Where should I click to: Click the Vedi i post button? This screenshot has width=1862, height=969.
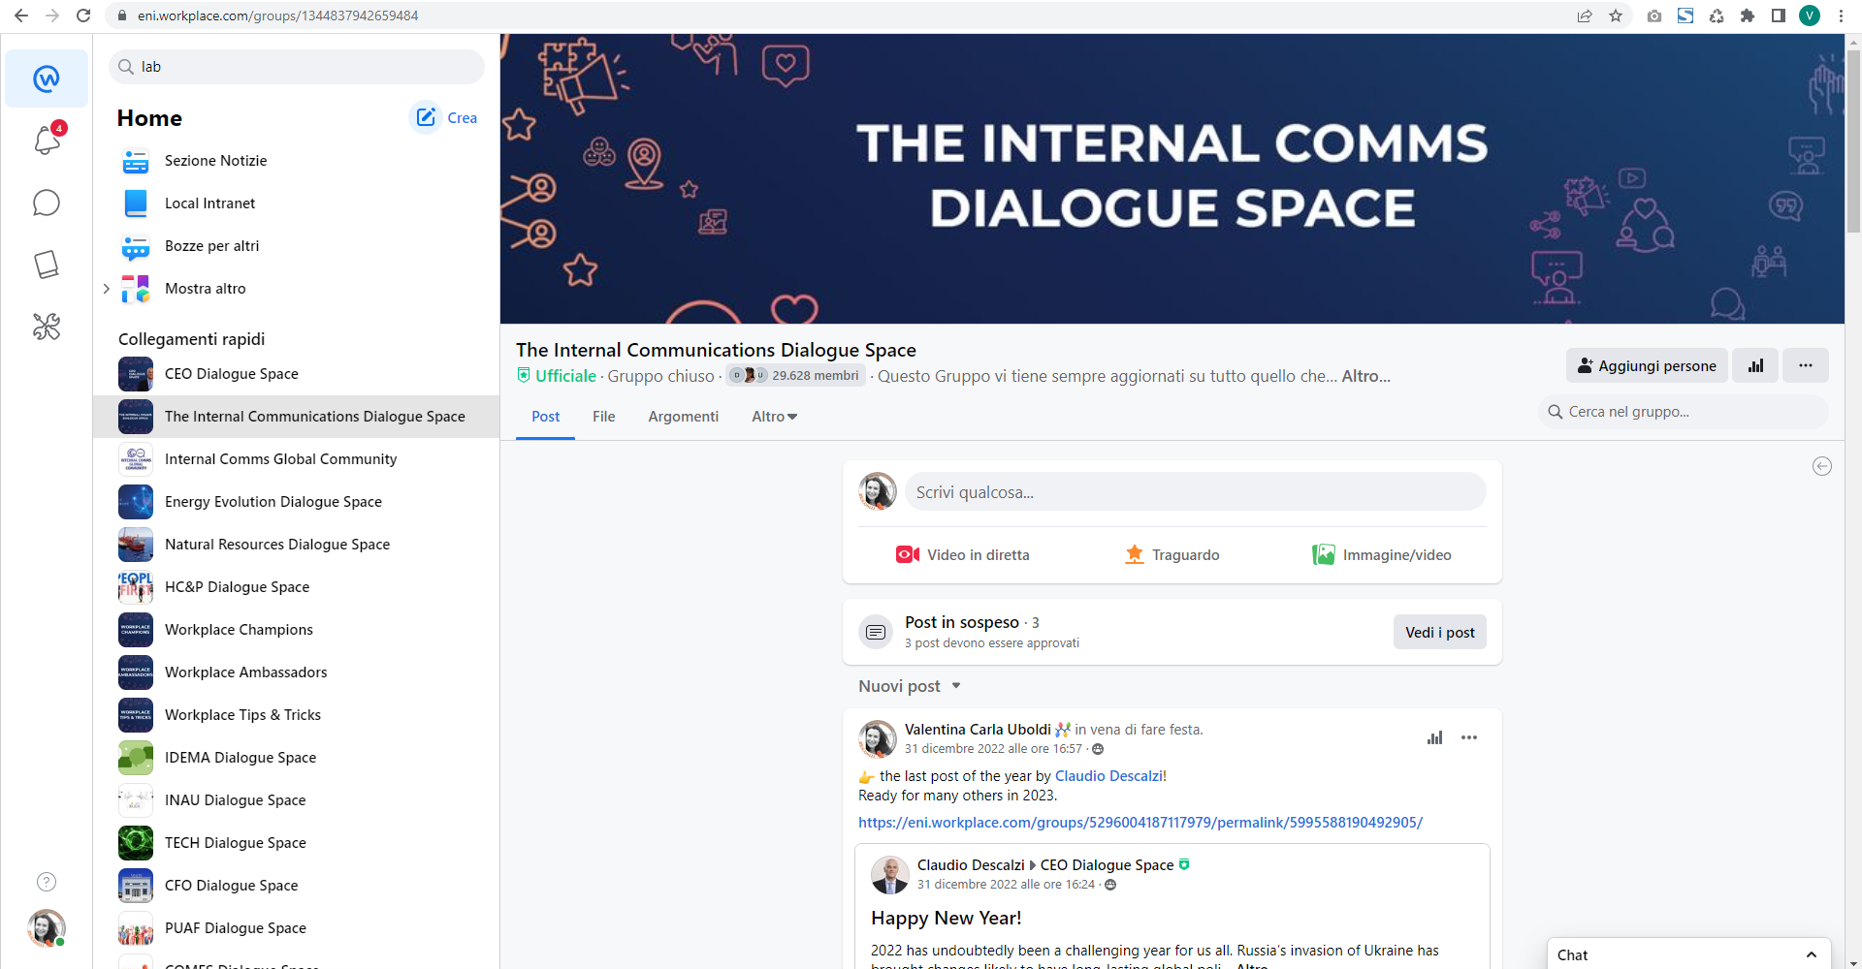point(1439,633)
